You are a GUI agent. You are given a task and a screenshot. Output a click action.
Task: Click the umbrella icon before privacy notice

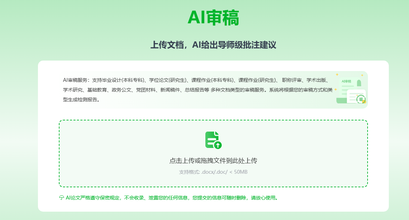[62, 198]
